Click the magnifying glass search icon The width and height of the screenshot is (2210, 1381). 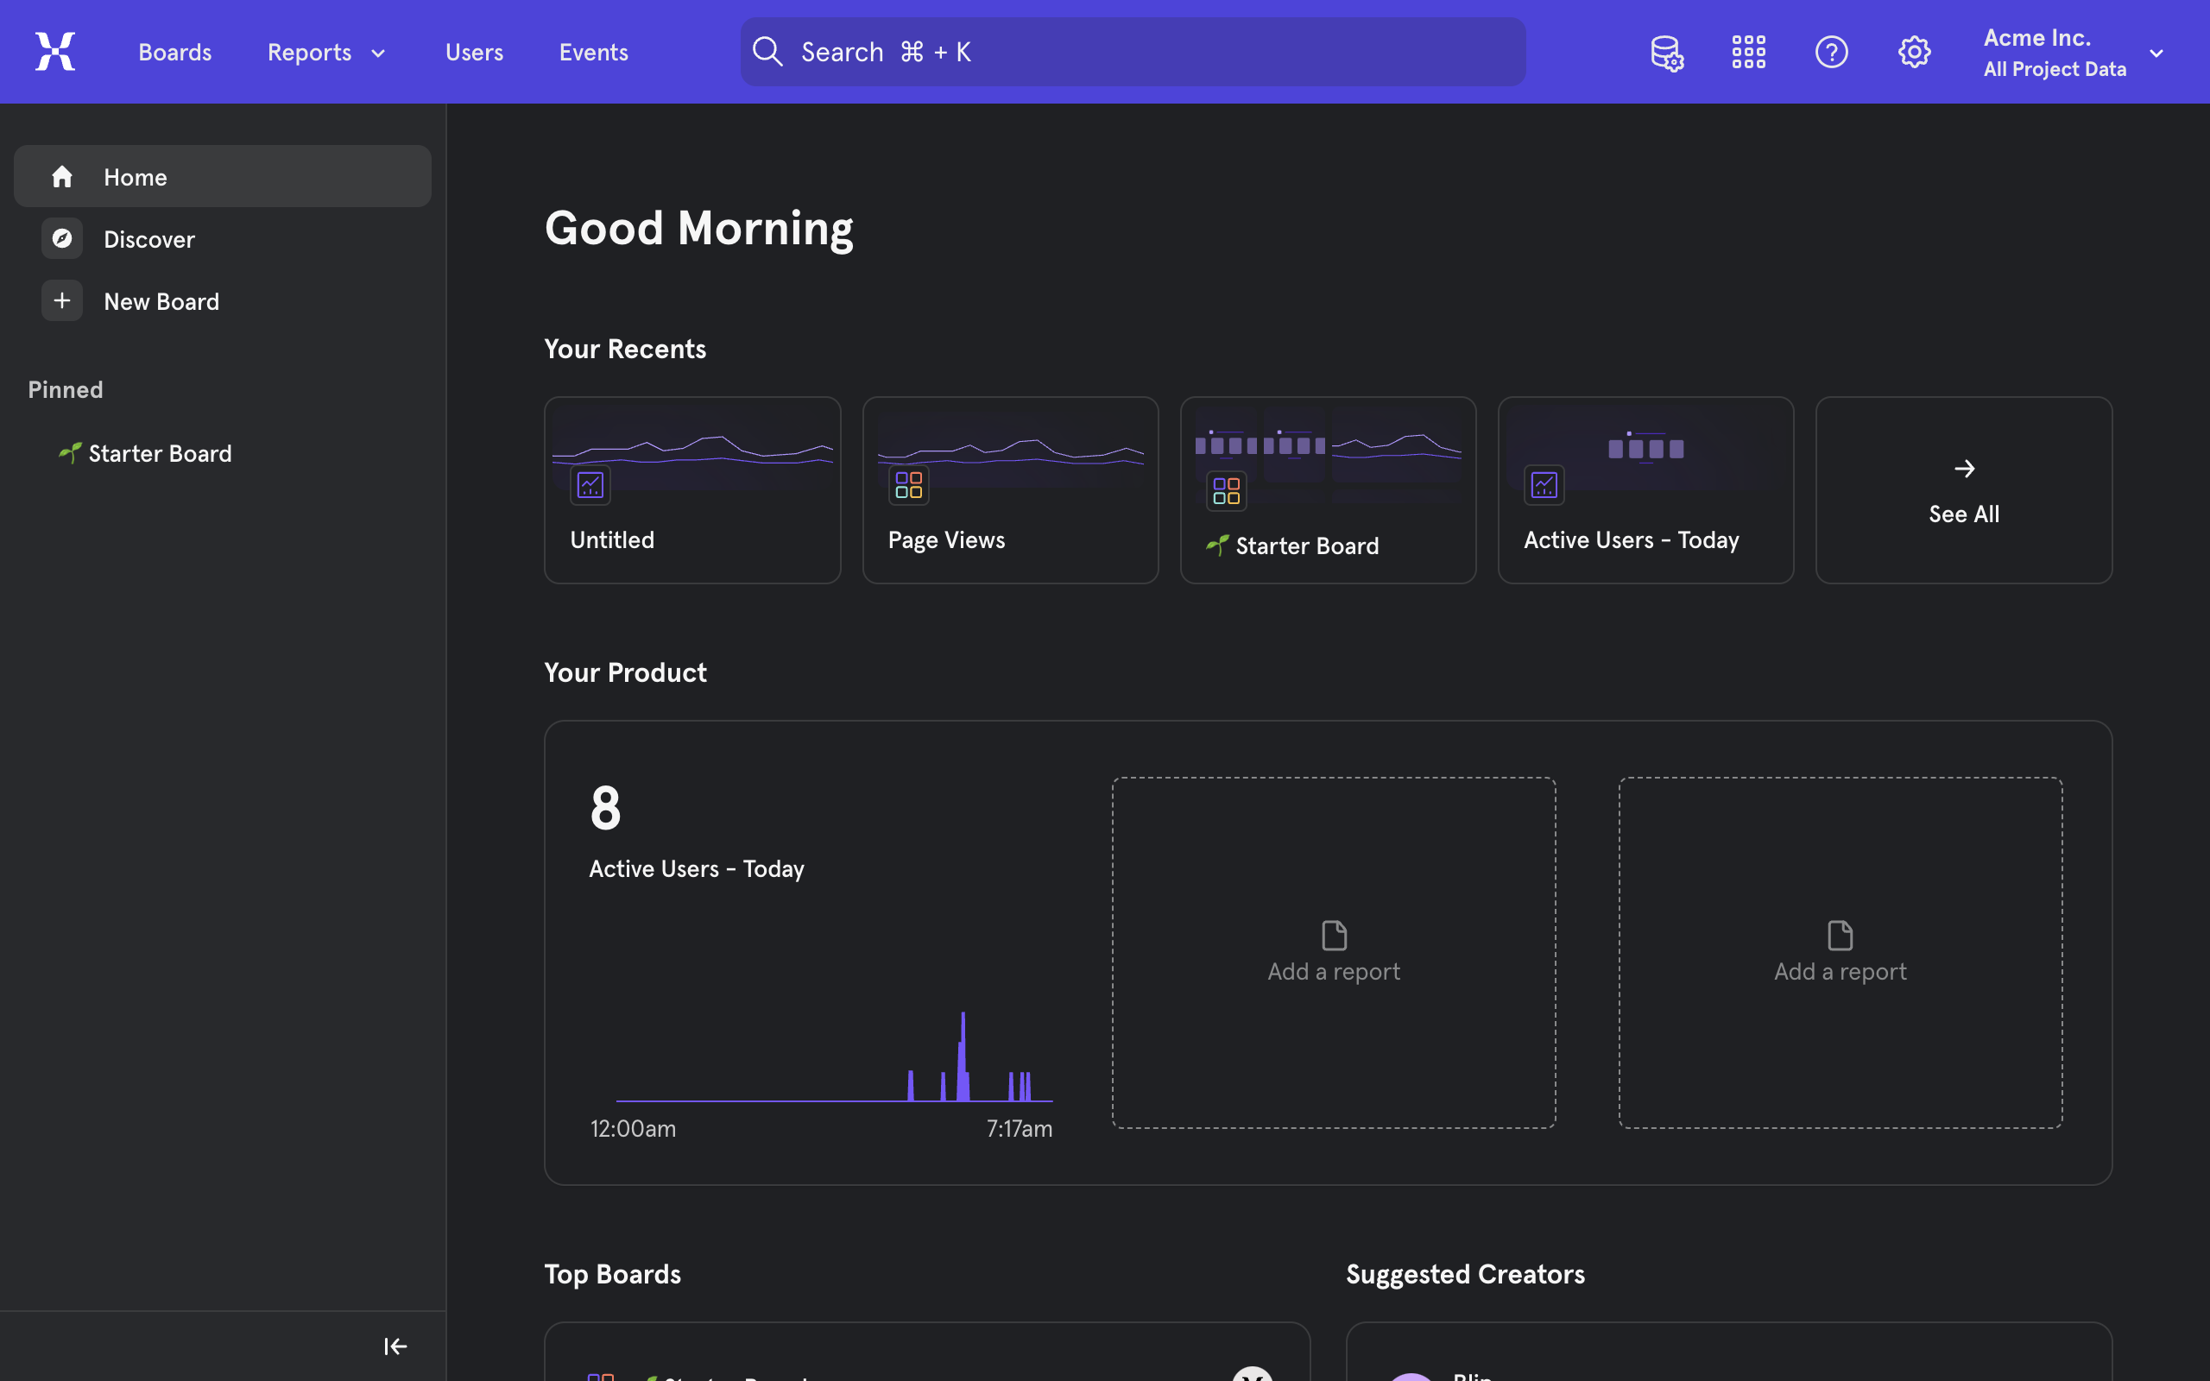pos(767,51)
